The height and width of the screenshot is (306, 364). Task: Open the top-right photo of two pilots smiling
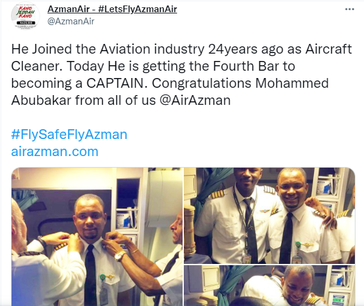point(270,216)
